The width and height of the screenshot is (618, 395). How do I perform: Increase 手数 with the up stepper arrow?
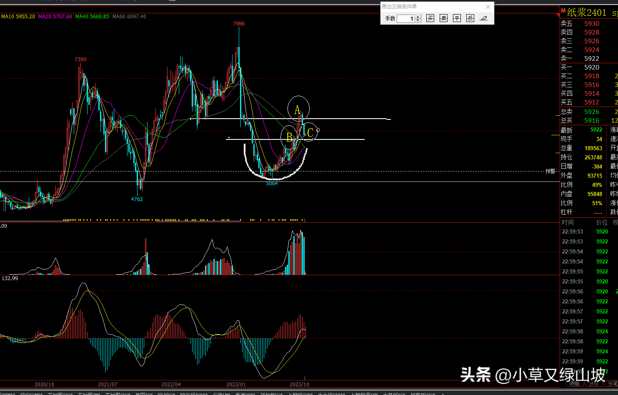pos(418,17)
